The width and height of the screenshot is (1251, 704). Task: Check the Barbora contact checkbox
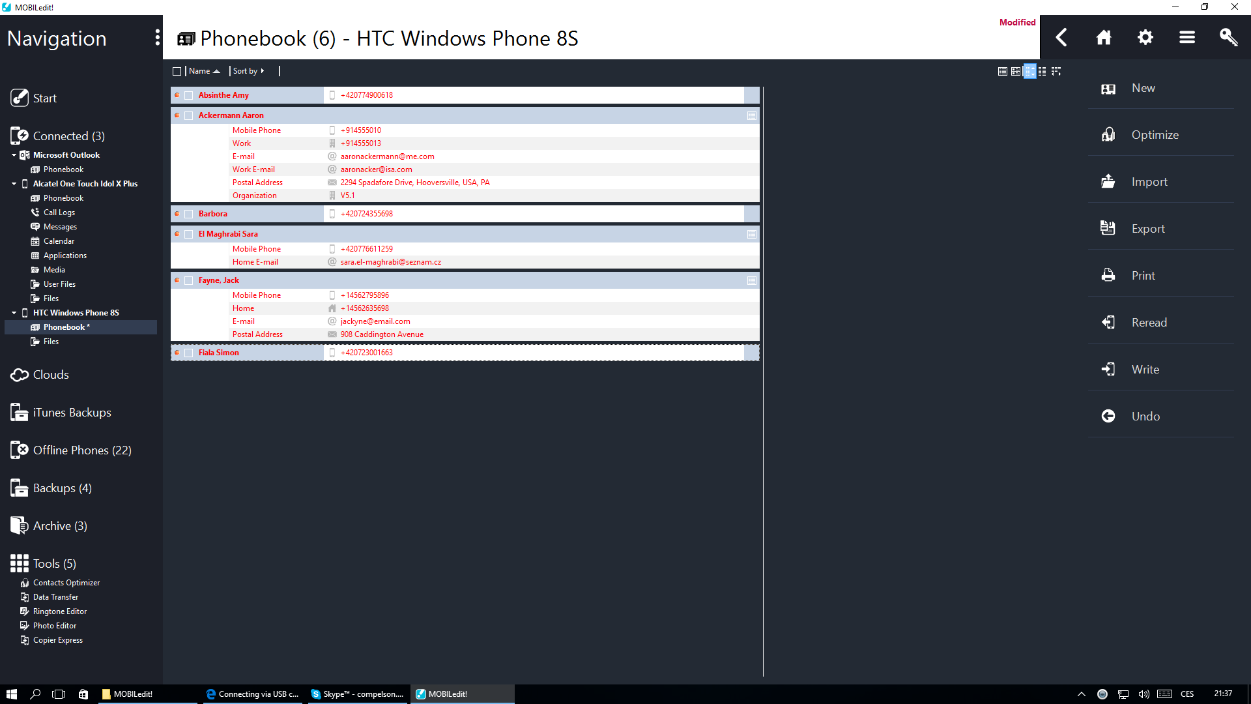coord(189,214)
